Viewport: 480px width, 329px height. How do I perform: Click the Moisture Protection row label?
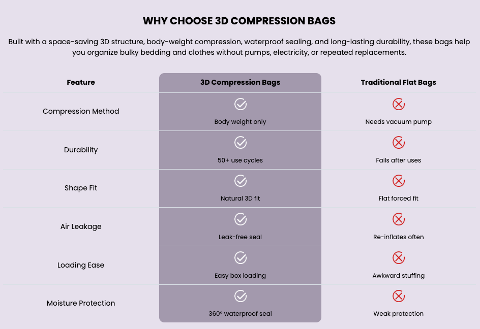(x=81, y=303)
